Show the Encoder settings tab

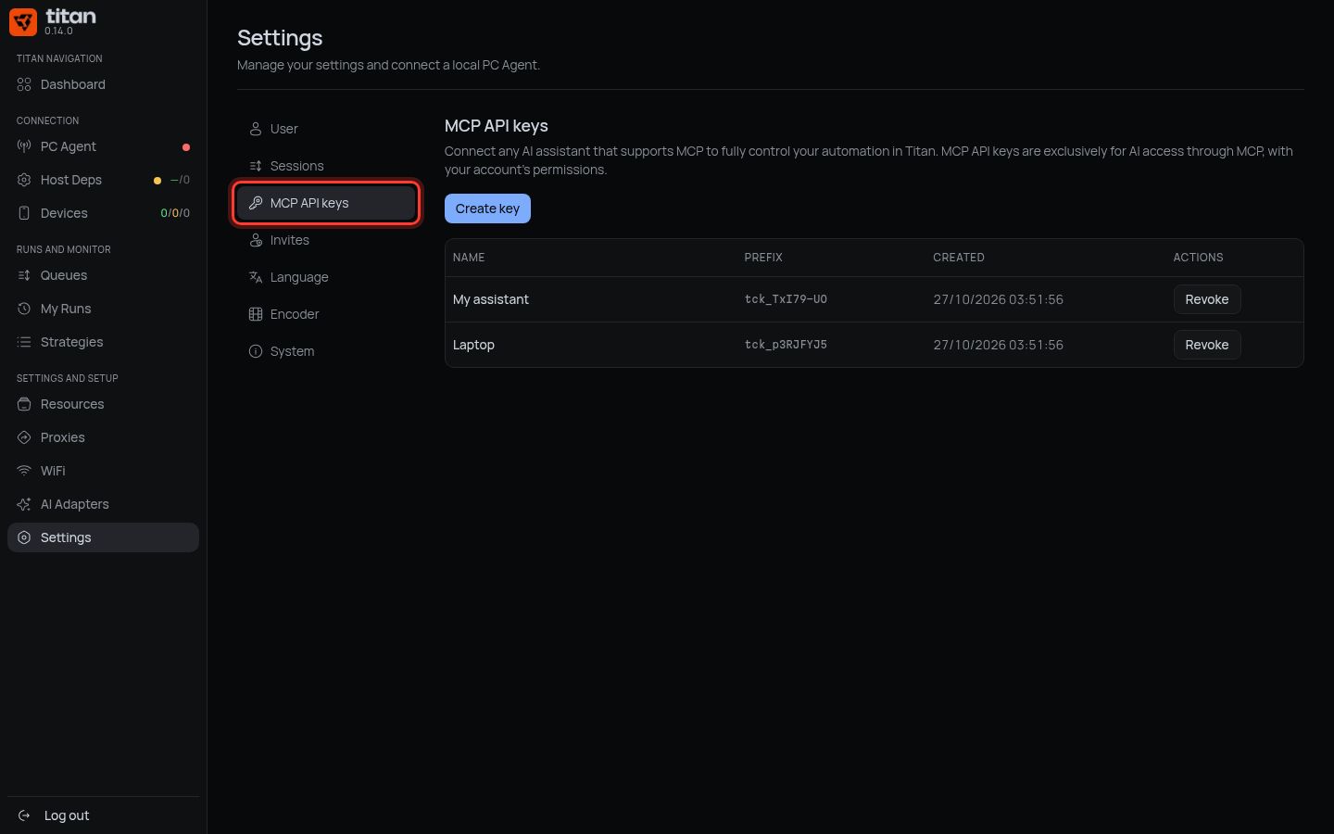[x=326, y=314]
